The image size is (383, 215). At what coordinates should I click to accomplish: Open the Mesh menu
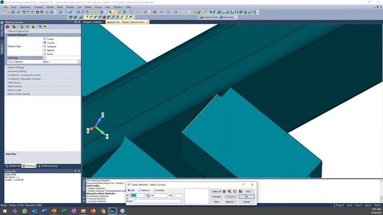coord(60,7)
